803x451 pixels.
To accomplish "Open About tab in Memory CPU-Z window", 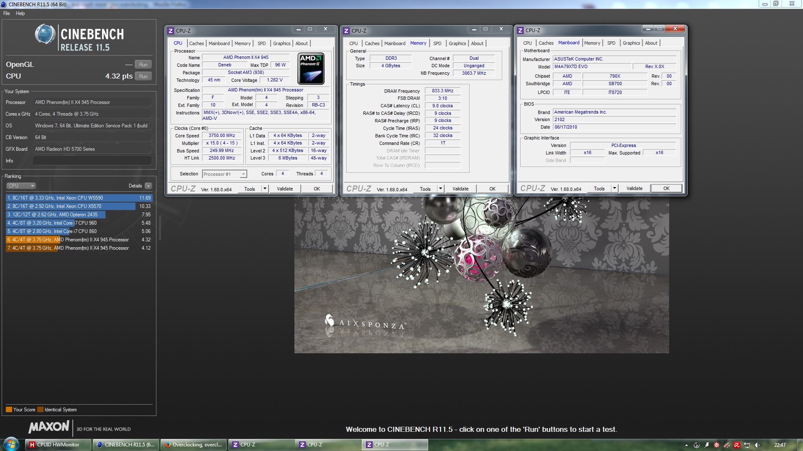I will click(x=477, y=43).
